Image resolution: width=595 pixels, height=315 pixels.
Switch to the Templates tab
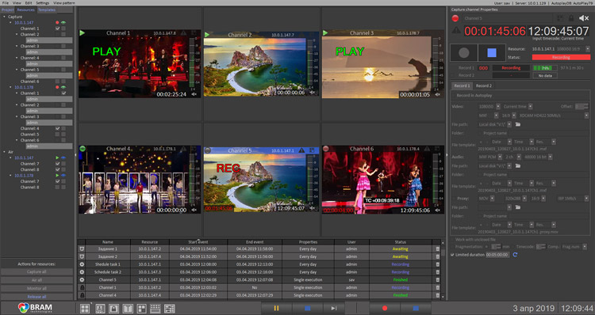click(47, 9)
